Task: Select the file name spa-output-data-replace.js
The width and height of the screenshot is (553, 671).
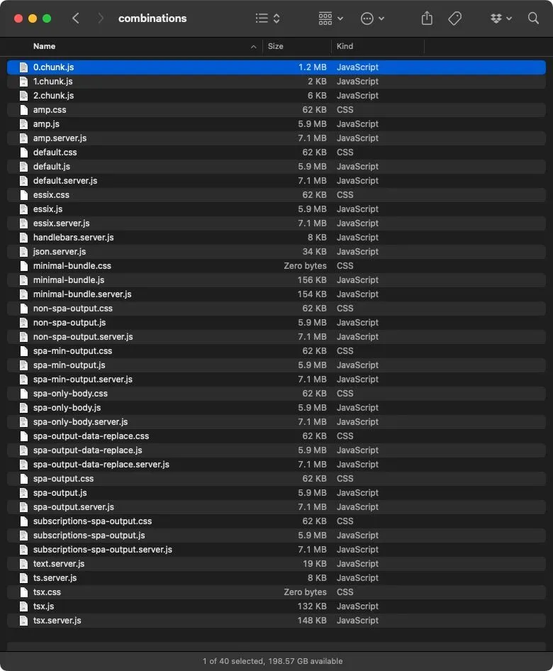Action: coord(88,450)
